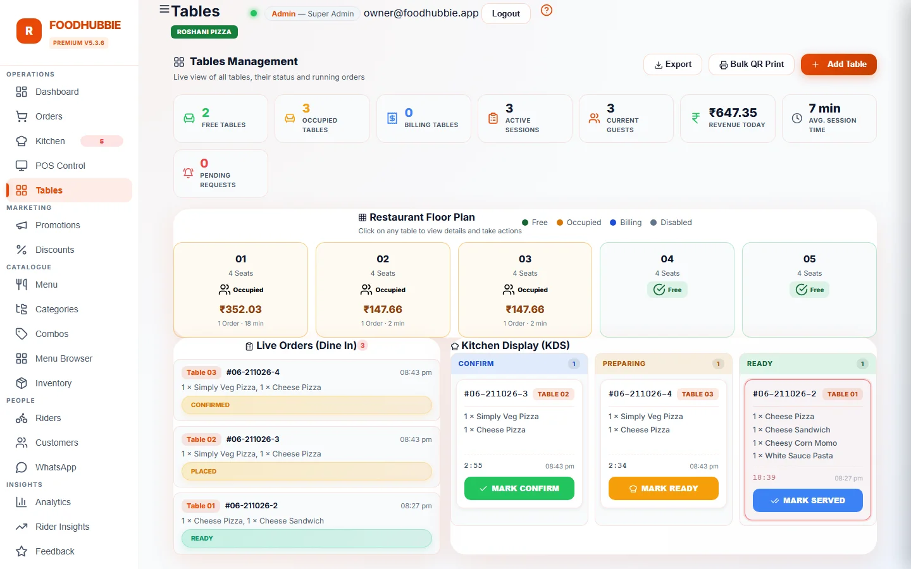
Task: Click the Promotions megaphone icon
Action: [22, 225]
